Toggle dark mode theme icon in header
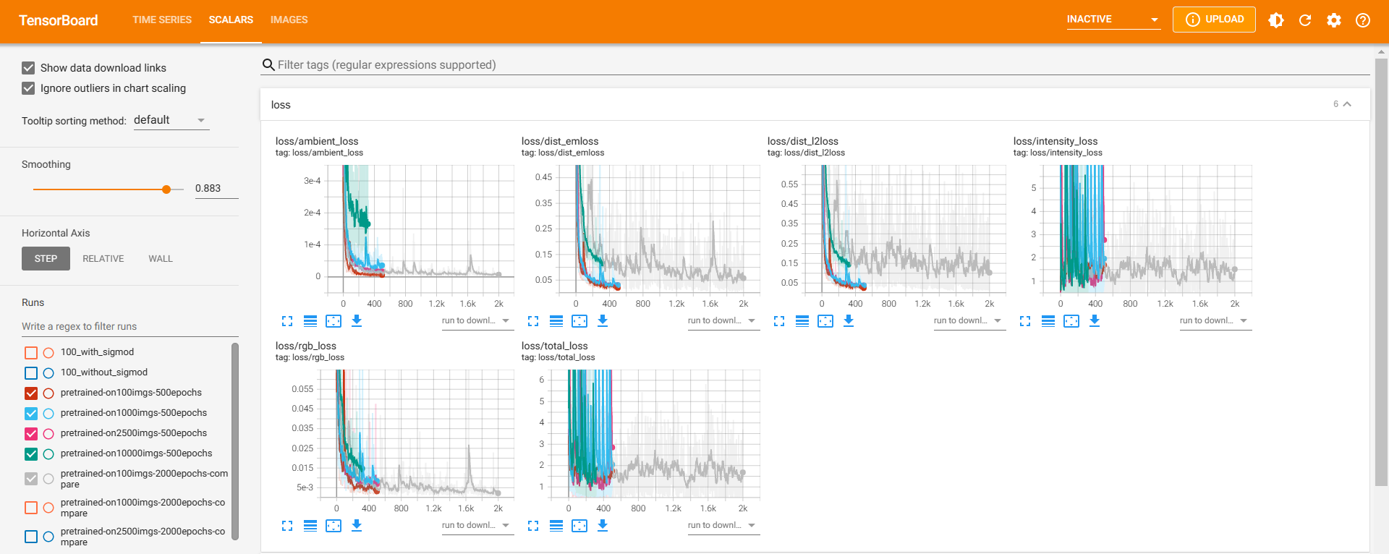 pos(1276,20)
